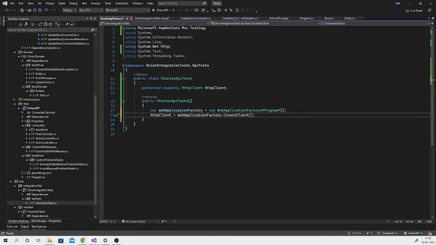Collapse the namespace outline in editor
Viewport: 436px width, 245px height.
click(x=123, y=65)
